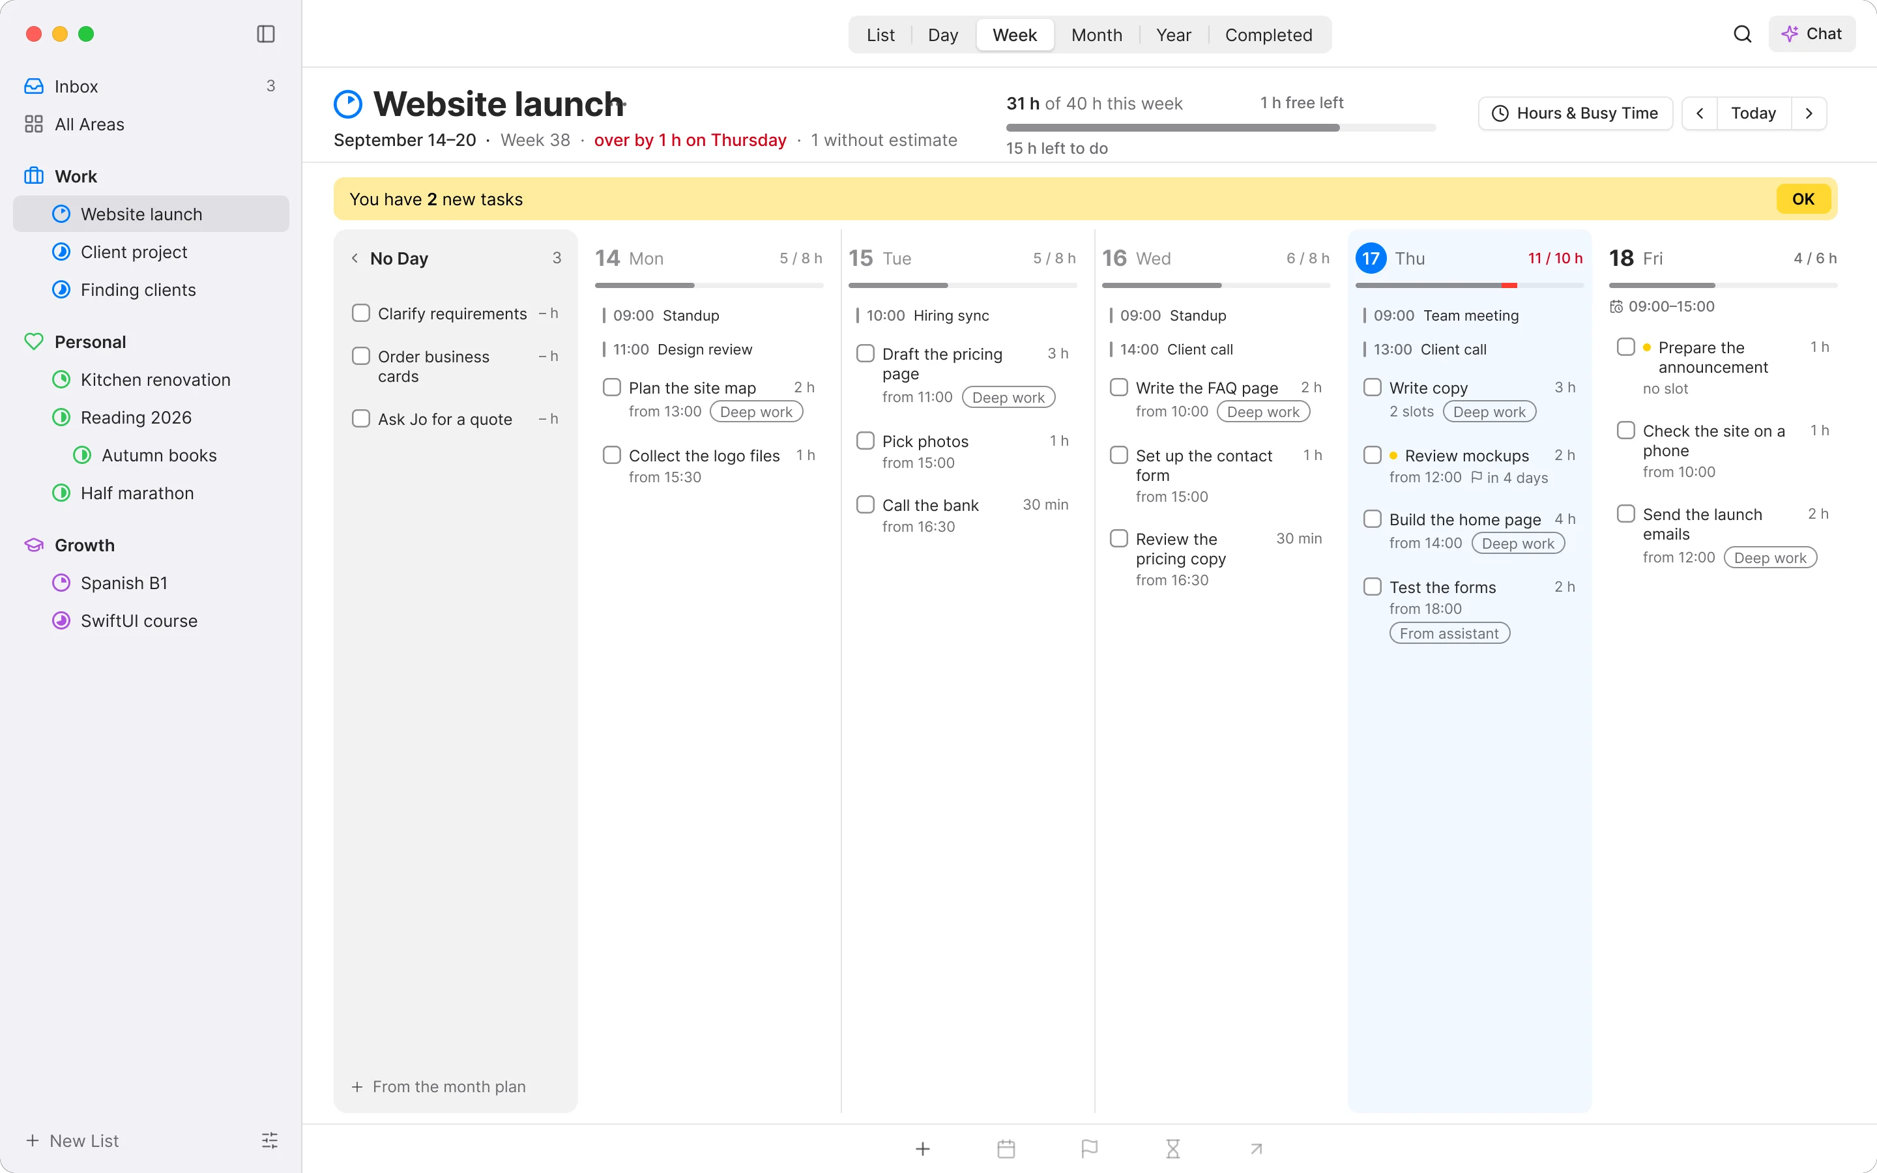Expand From the month plan
The image size is (1877, 1173).
[439, 1086]
